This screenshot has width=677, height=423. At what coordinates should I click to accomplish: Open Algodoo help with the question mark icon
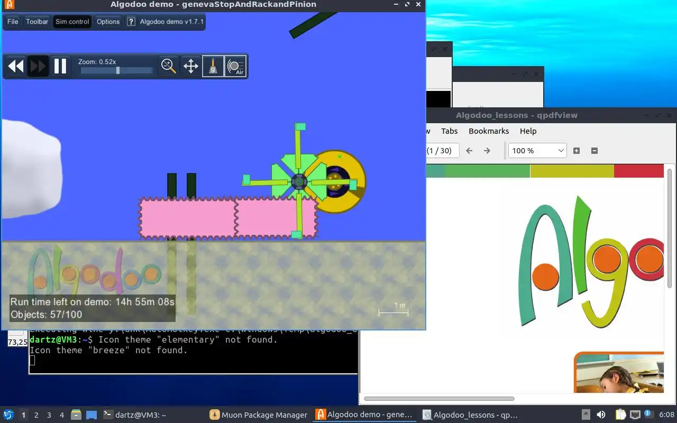131,22
